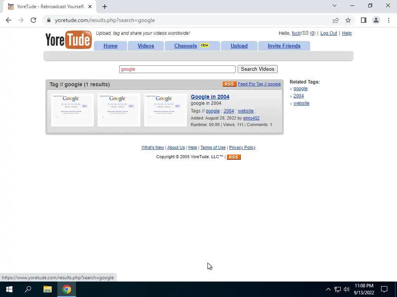Click the network icon in system tray
The height and width of the screenshot is (297, 397).
[338, 289]
